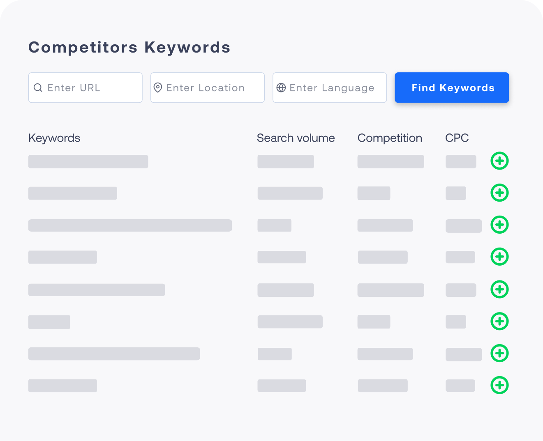Add the seventh keyword row with plus icon

499,354
